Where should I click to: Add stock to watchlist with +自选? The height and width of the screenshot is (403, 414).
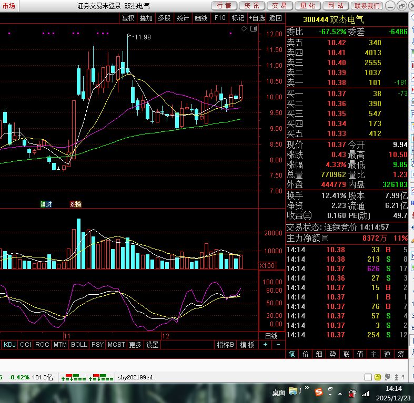[x=257, y=18]
